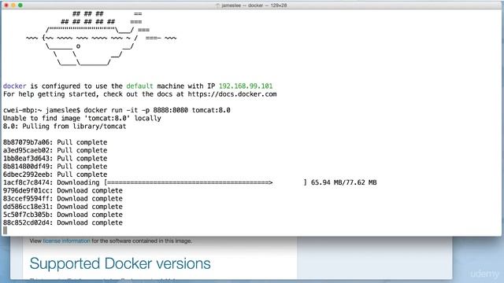Click the '8.0: Pulling from library/tomcat' line

point(65,126)
